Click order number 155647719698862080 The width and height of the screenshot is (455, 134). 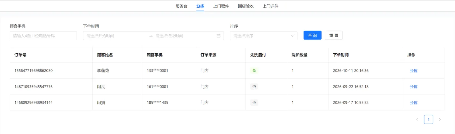(x=34, y=71)
